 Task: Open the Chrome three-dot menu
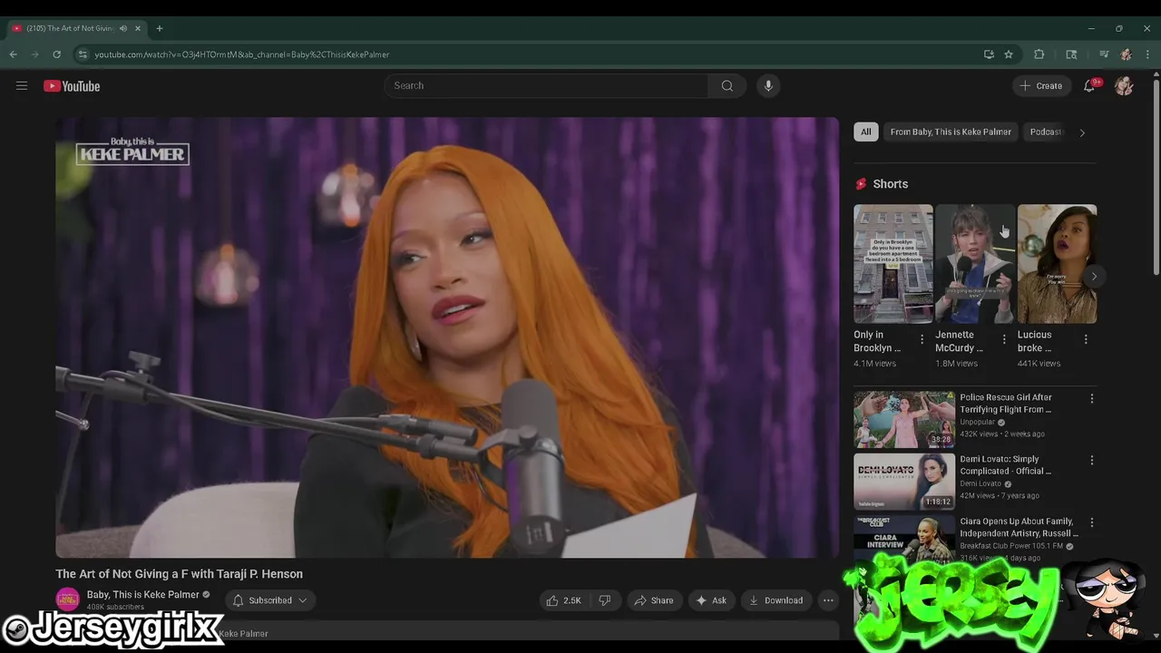[1147, 54]
